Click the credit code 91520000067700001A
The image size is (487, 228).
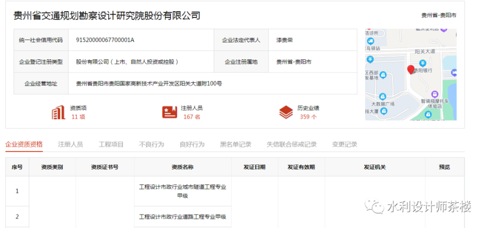105,40
